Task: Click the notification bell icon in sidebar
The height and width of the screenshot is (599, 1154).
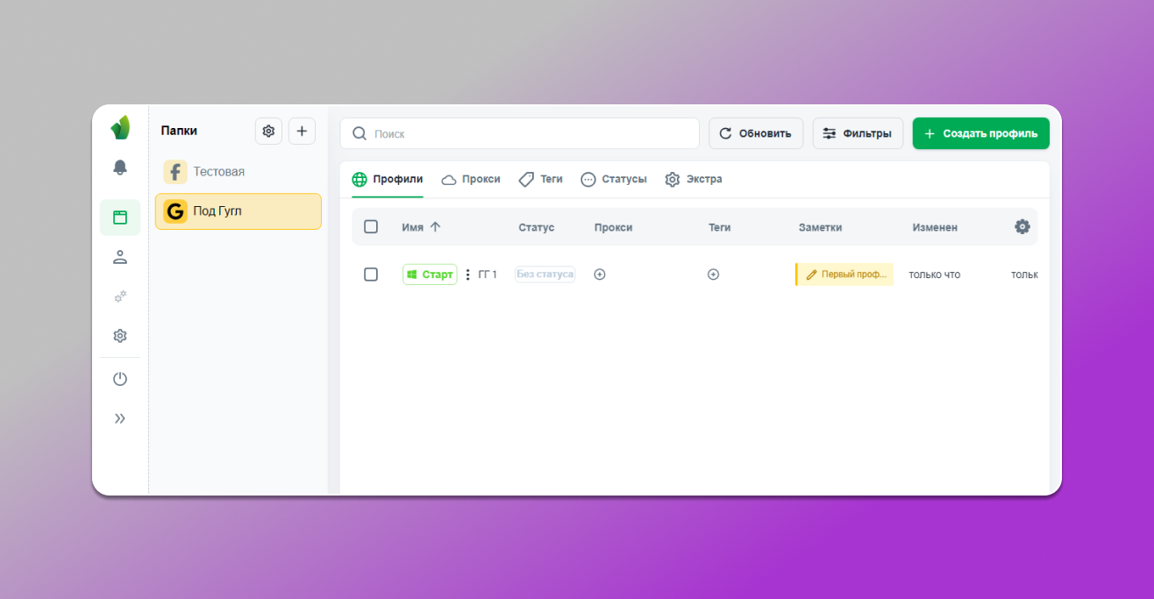Action: point(120,168)
